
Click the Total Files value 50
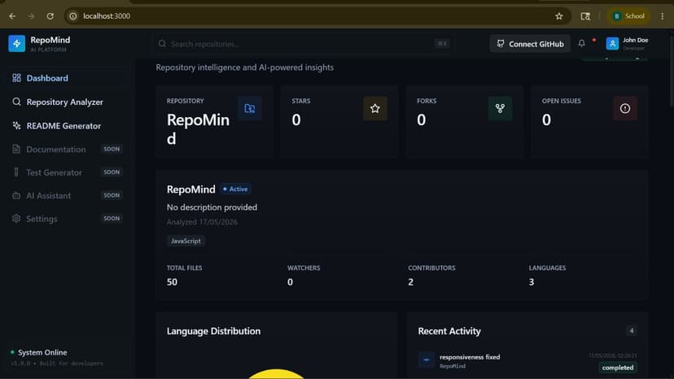[x=172, y=282]
